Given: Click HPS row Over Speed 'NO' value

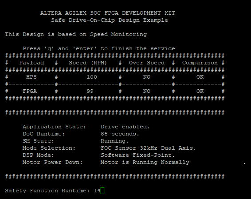Looking at the screenshot, I should tap(147, 77).
